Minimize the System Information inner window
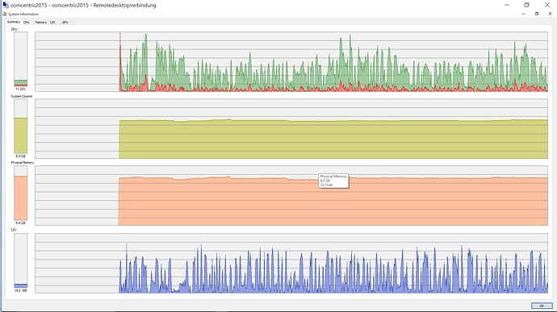This screenshot has width=557, height=312. coord(524,14)
